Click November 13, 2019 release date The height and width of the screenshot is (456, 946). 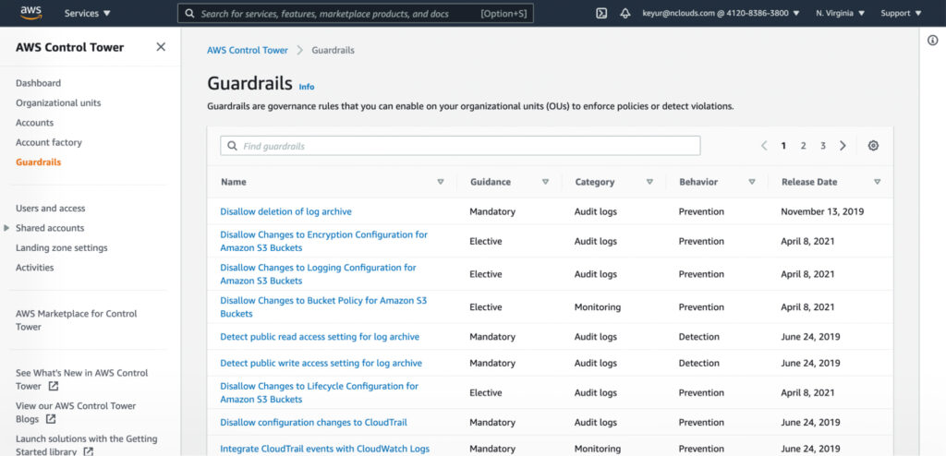pos(822,211)
